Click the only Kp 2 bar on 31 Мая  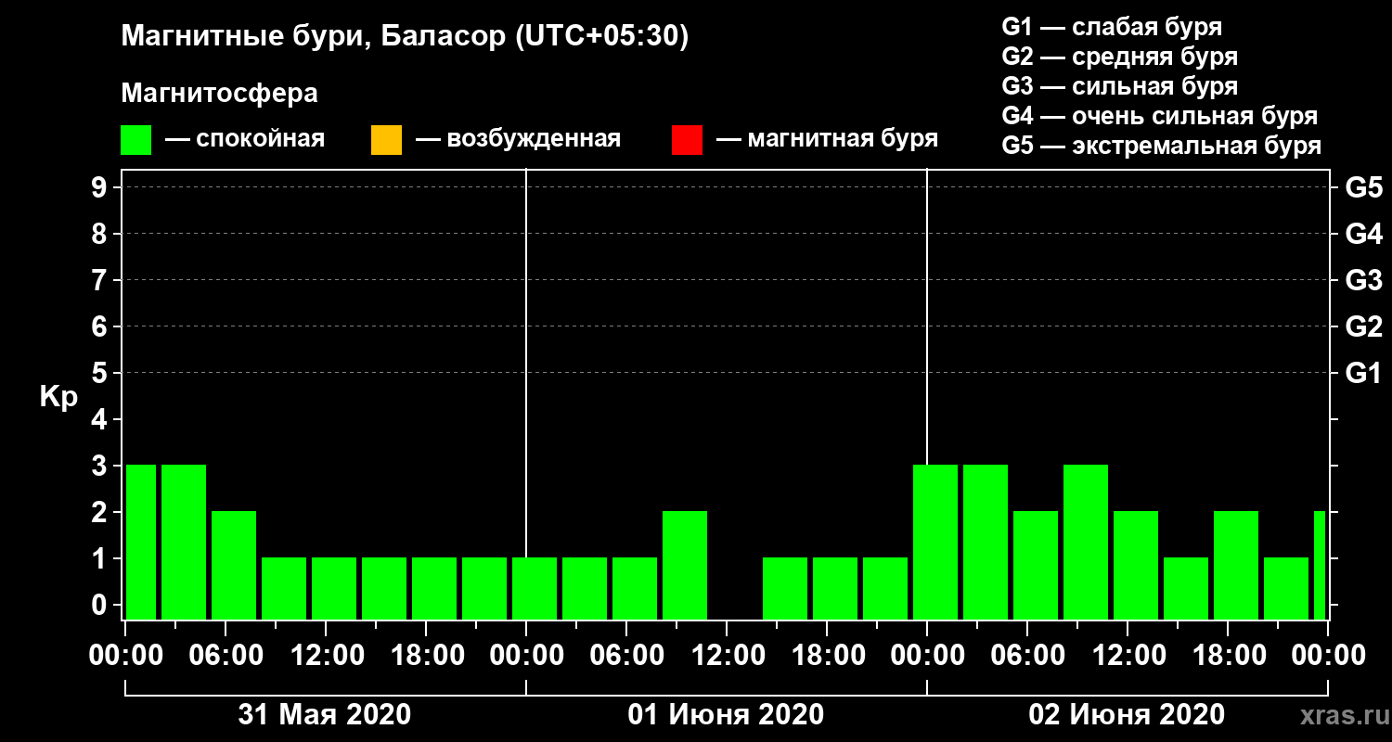234,565
